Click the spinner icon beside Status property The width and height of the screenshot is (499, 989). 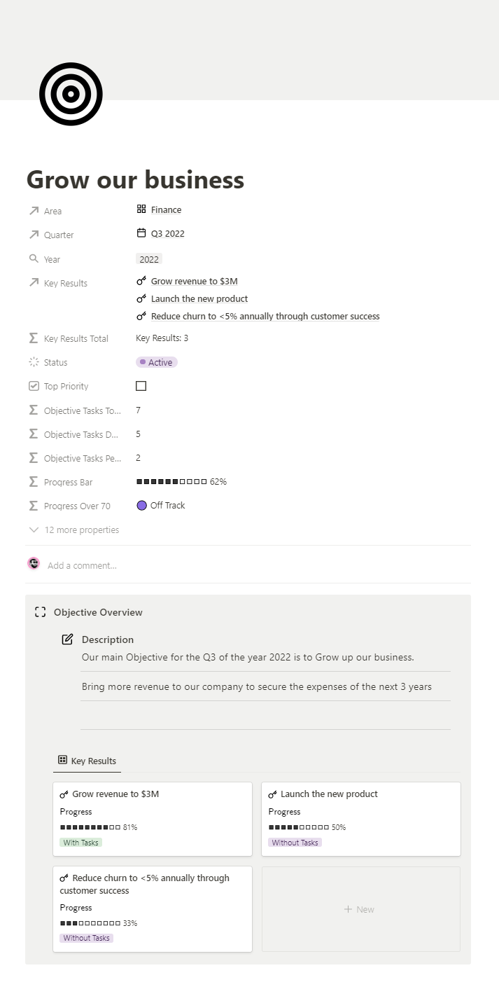34,362
